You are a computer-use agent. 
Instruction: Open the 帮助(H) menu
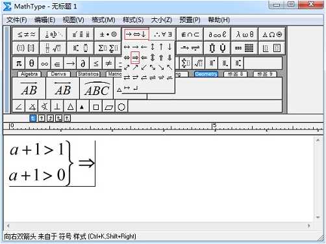coord(219,20)
